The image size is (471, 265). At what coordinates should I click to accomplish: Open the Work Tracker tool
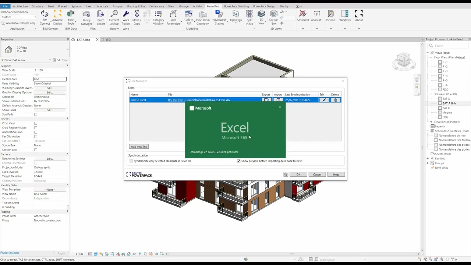point(126,17)
